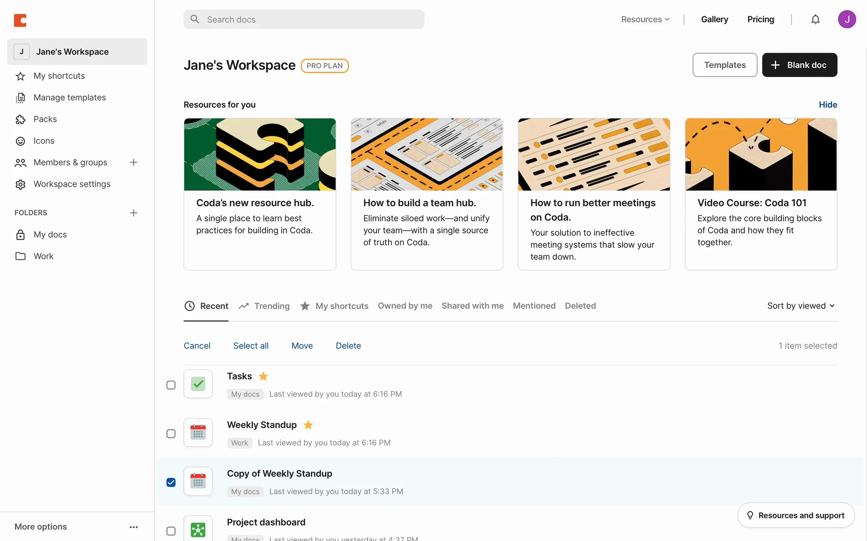Screen dimensions: 867x541
Task: Uncheck Copy of Weekly Standup checkbox
Action: tap(171, 482)
